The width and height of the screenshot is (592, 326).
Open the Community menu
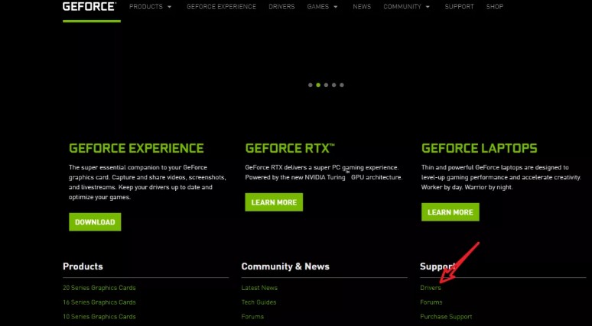tap(402, 6)
